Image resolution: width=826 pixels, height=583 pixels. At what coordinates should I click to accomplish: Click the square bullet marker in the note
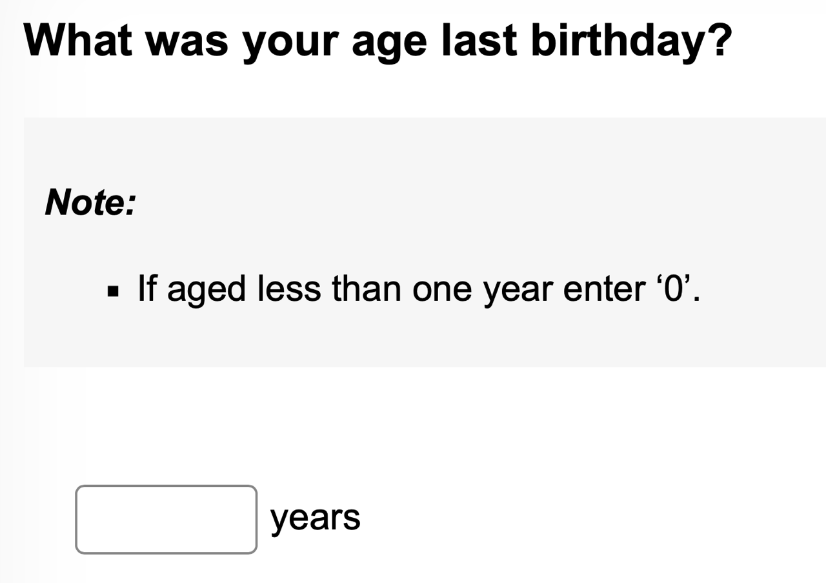(114, 291)
